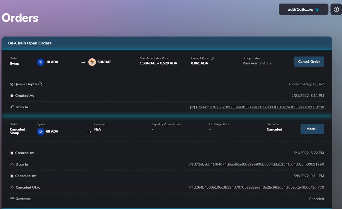The width and height of the screenshot is (342, 209).
Task: Click the Queue Depth tools icon
Action: (x=12, y=84)
